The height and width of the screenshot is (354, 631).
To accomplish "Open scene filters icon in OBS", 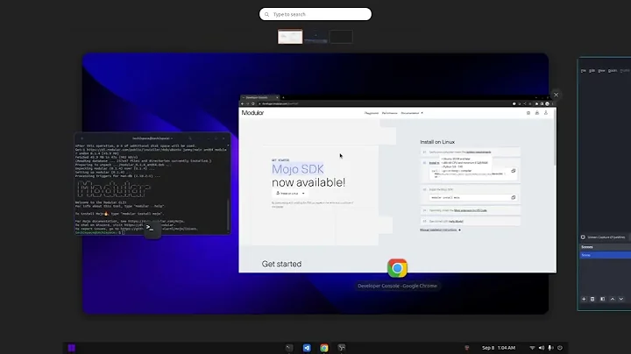I will coord(602,299).
